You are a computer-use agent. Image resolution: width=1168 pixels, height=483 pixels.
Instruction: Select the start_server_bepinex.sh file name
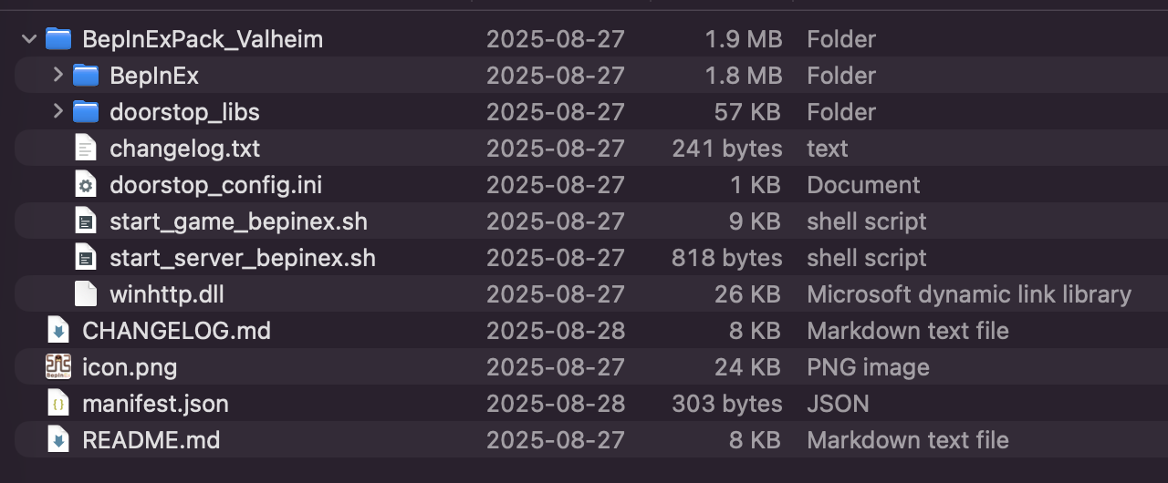tap(243, 258)
